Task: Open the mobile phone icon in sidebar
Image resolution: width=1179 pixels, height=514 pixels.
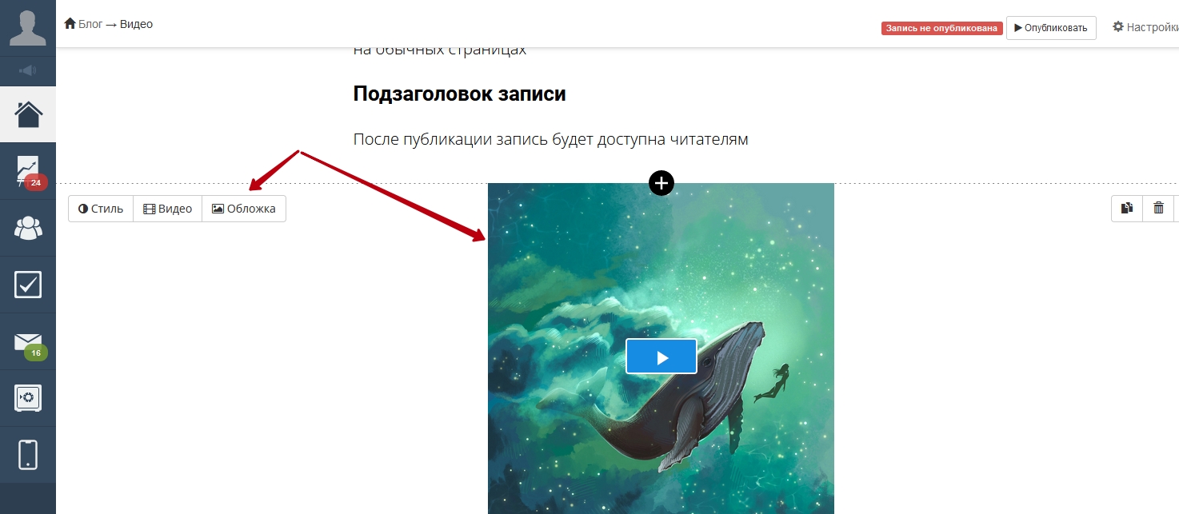Action: (28, 455)
